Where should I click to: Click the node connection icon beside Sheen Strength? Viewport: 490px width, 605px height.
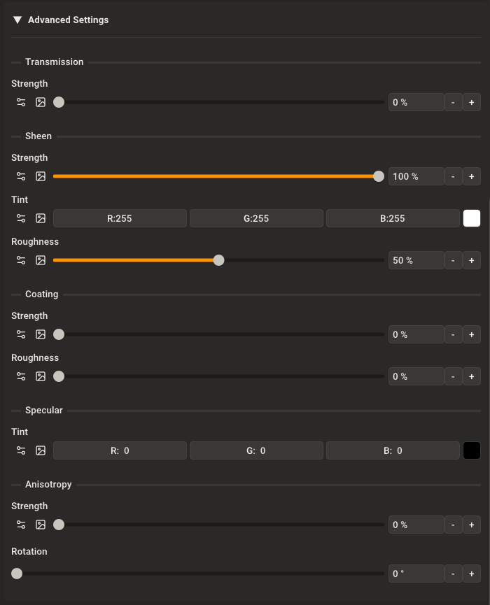coord(21,176)
